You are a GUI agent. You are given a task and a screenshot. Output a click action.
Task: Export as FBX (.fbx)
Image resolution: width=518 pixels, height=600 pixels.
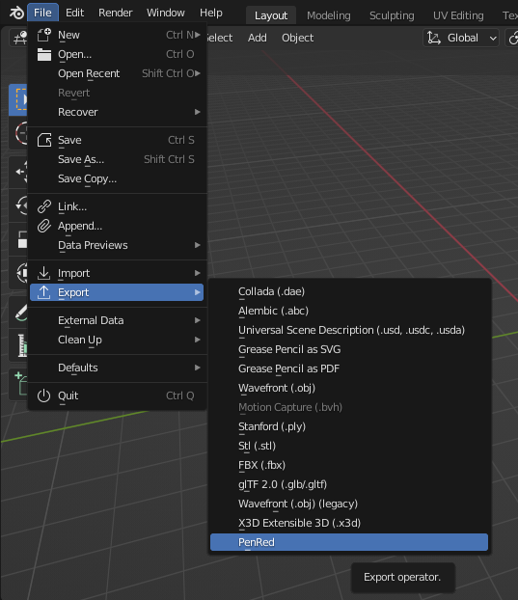349,465
